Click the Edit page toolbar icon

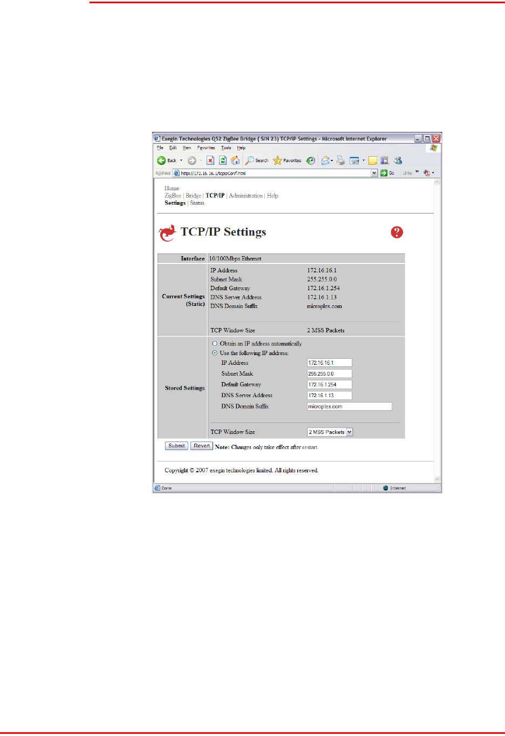pyautogui.click(x=354, y=160)
